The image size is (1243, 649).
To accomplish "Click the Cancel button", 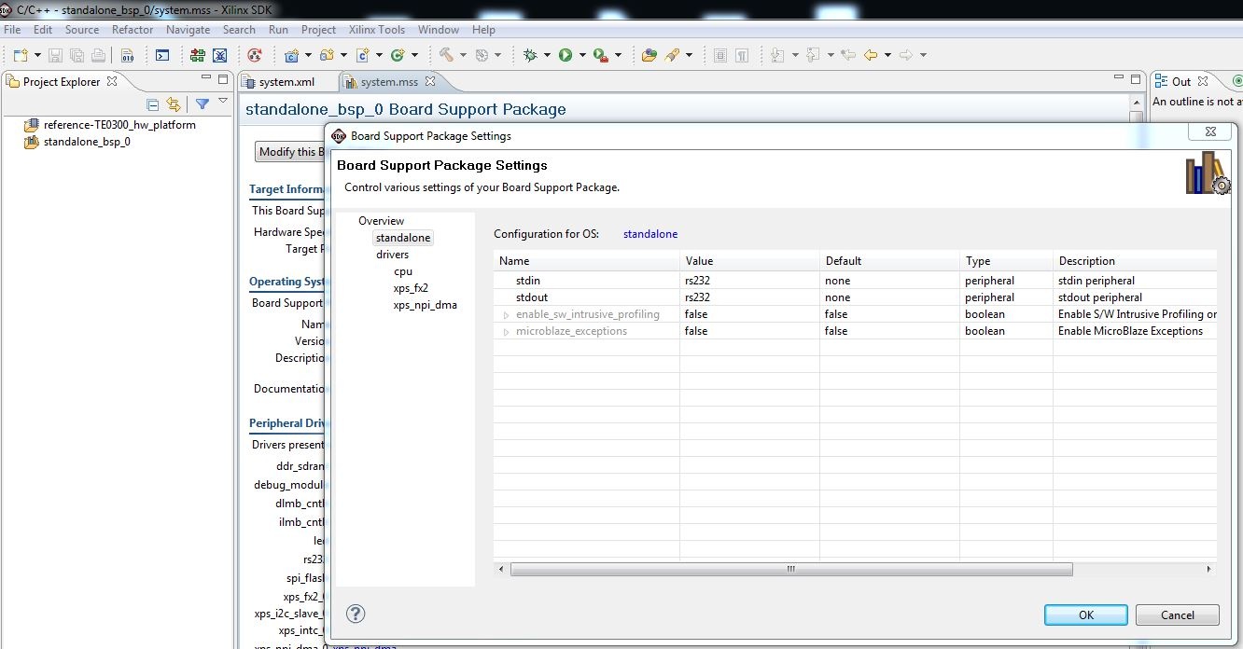I will point(1178,614).
